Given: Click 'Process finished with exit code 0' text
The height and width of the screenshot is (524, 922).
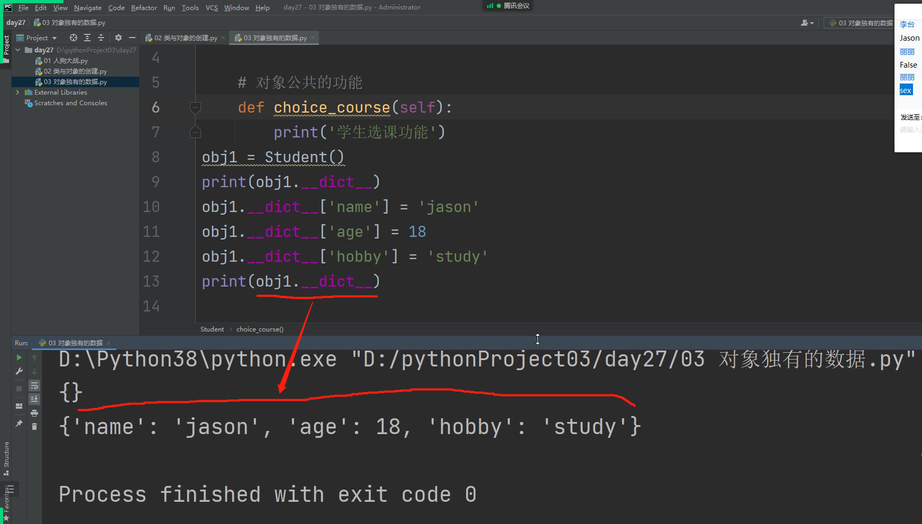Looking at the screenshot, I should point(268,494).
